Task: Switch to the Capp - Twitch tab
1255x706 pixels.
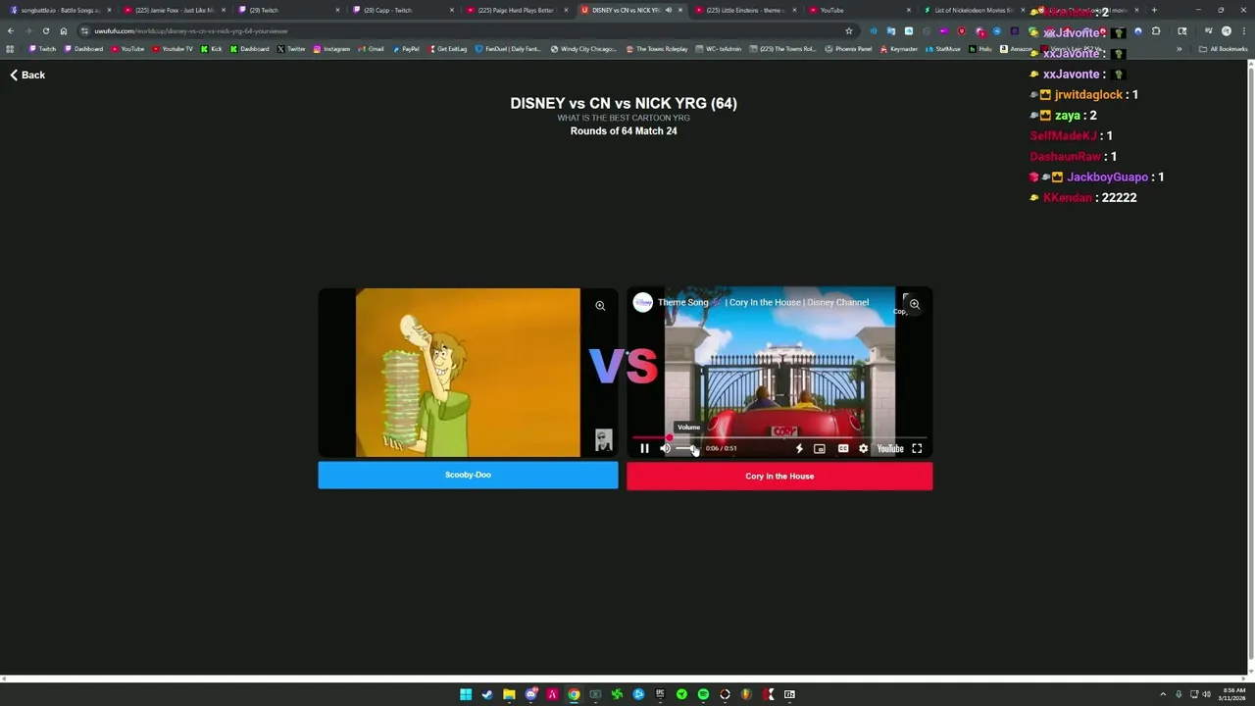Action: [402, 10]
